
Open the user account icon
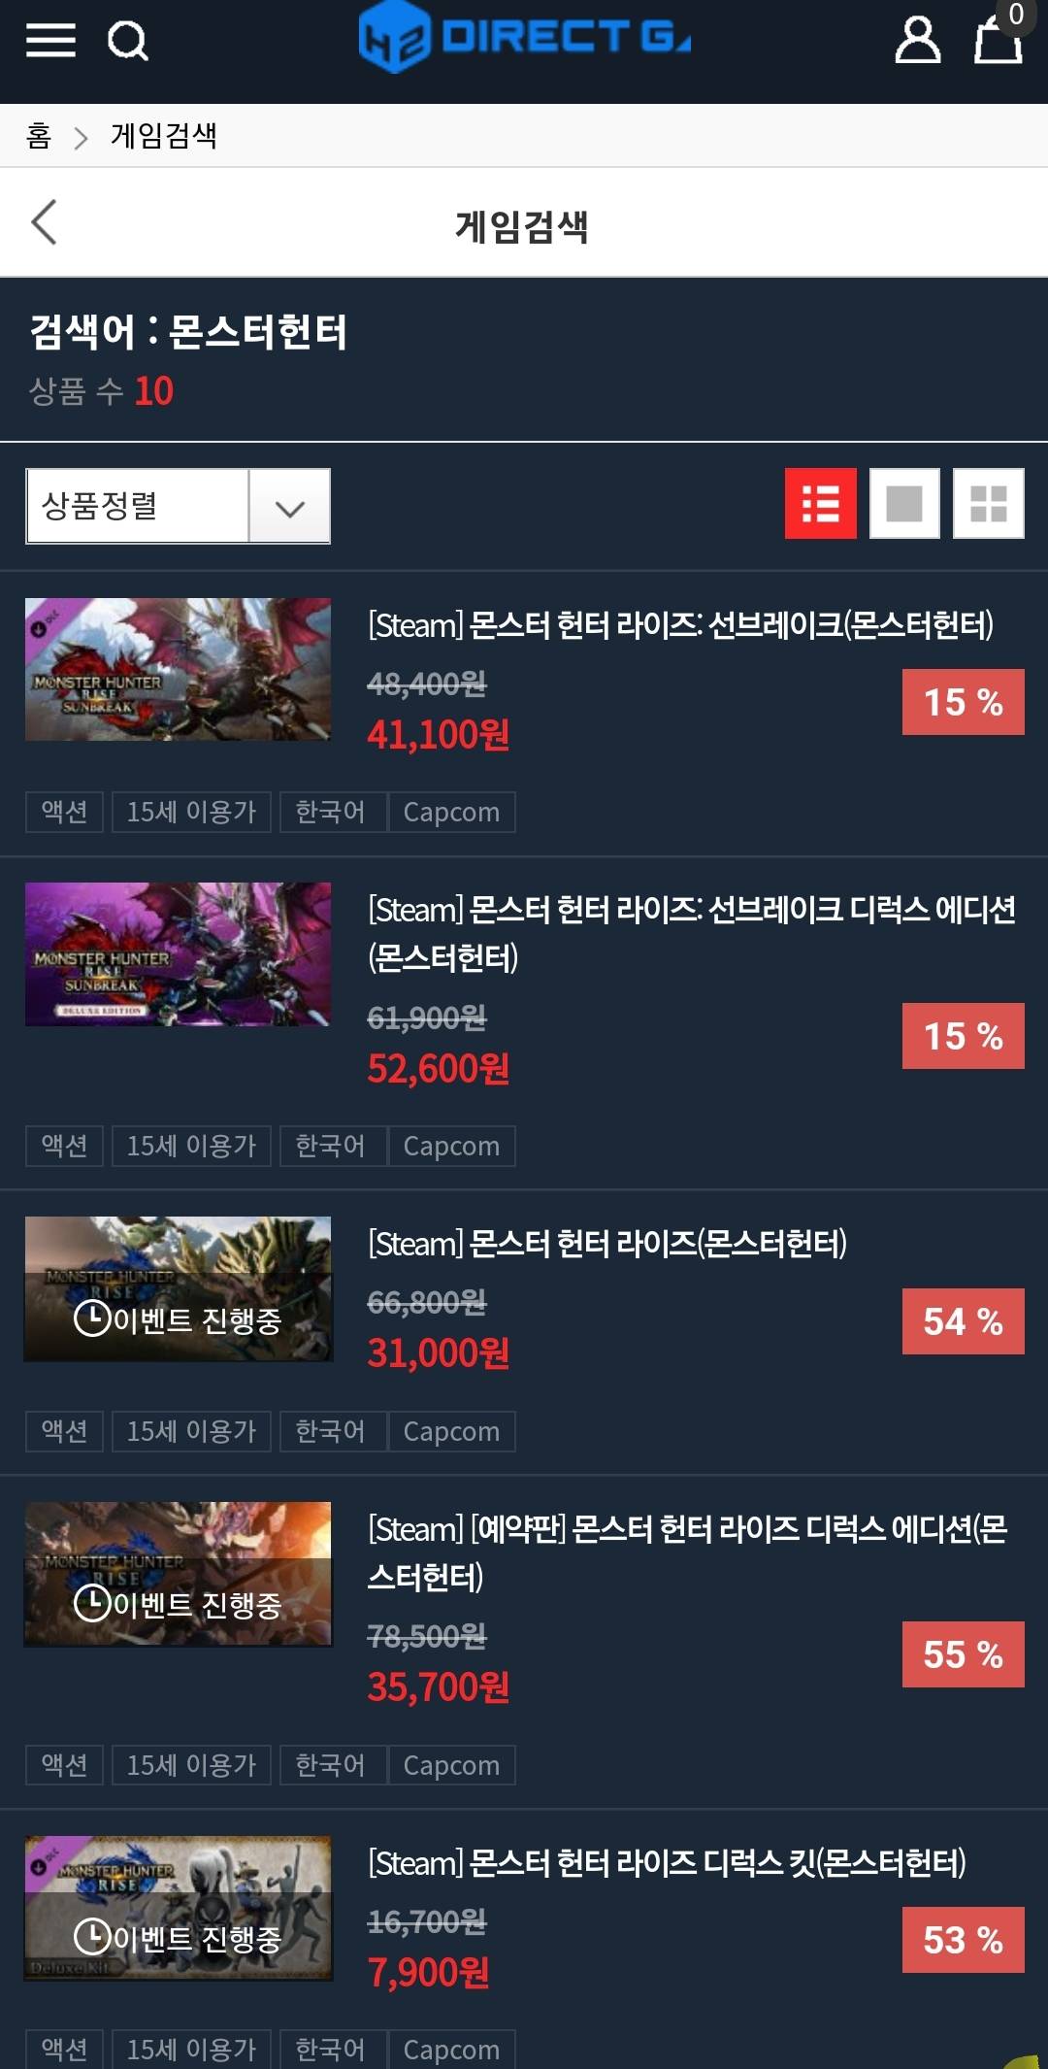(x=917, y=40)
